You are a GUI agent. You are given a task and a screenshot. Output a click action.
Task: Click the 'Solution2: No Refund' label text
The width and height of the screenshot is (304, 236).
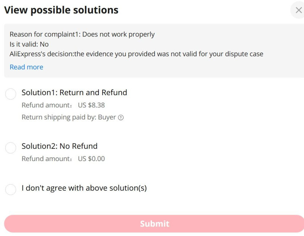(60, 146)
